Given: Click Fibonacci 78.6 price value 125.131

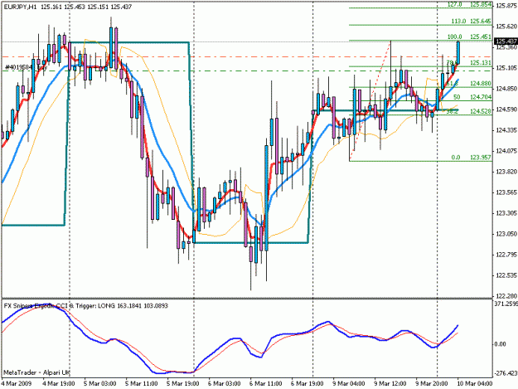Looking at the screenshot, I should [481, 63].
